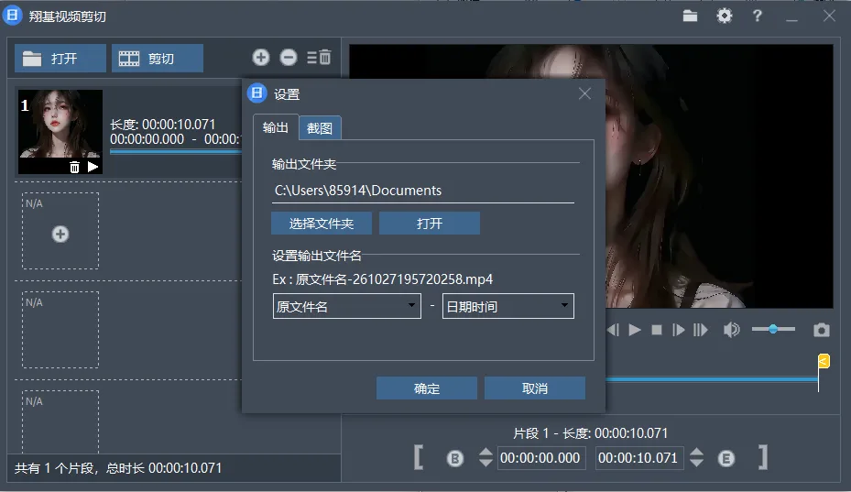Click the start time 00:00:00.000 field
This screenshot has height=492, width=851.
coord(540,458)
